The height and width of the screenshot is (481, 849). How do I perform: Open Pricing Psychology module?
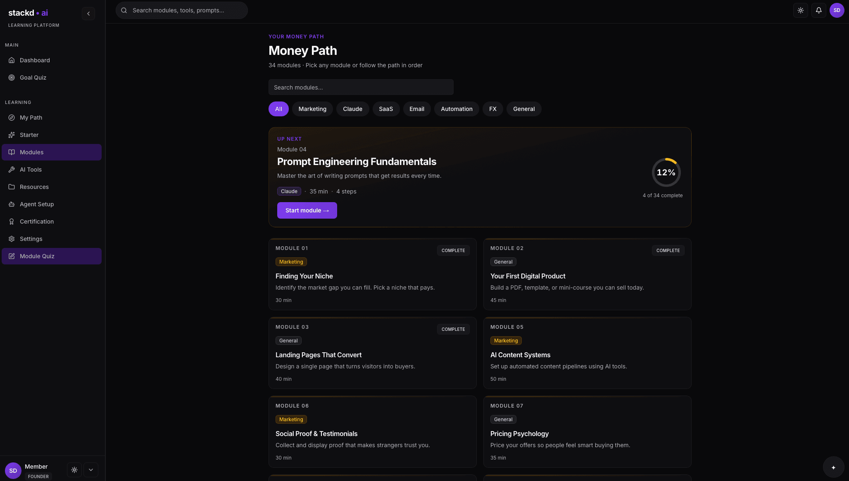tap(587, 431)
